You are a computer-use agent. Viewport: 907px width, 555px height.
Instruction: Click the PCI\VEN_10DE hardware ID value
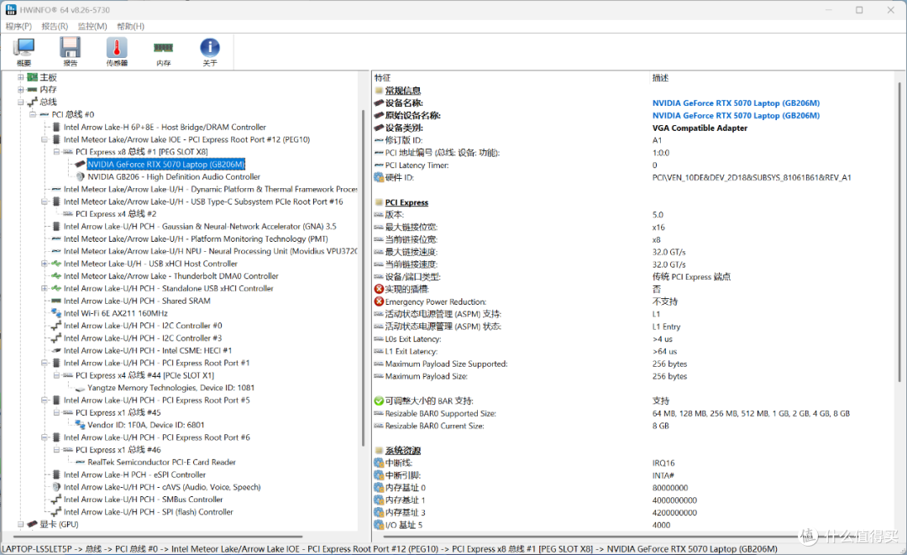pos(752,177)
